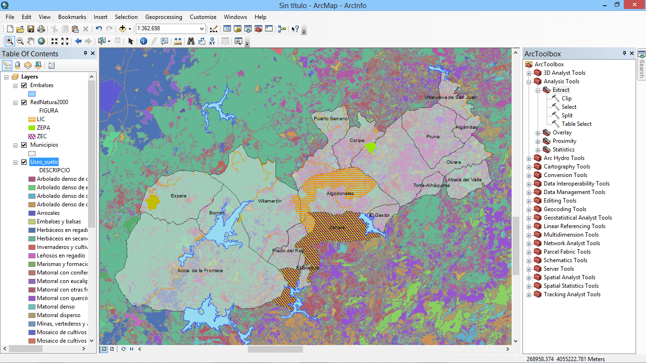Image resolution: width=646 pixels, height=363 pixels.
Task: Expand the Spatial Analyst Tools toolbox
Action: [529, 278]
